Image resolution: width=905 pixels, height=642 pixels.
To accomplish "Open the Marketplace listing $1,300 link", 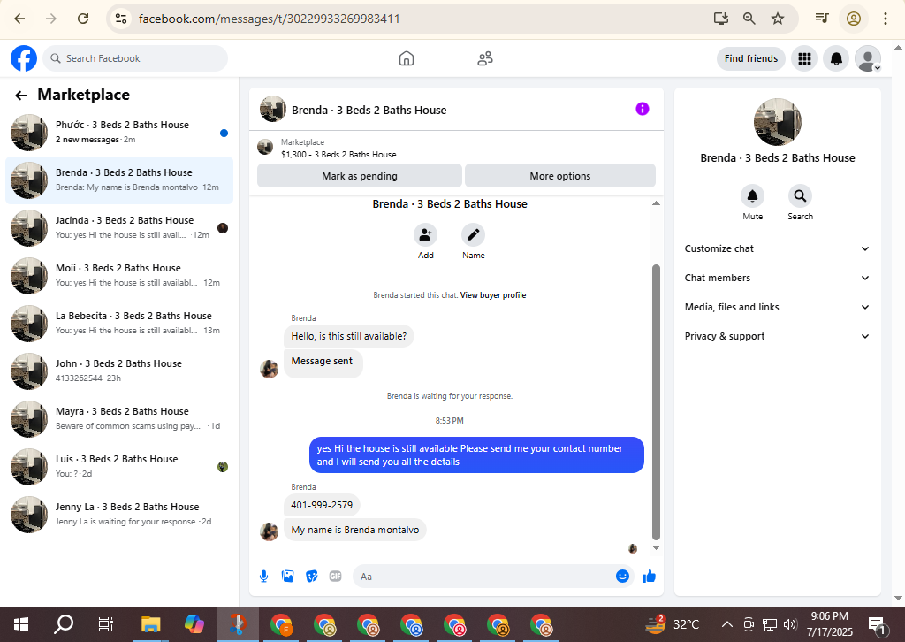I will [338, 154].
